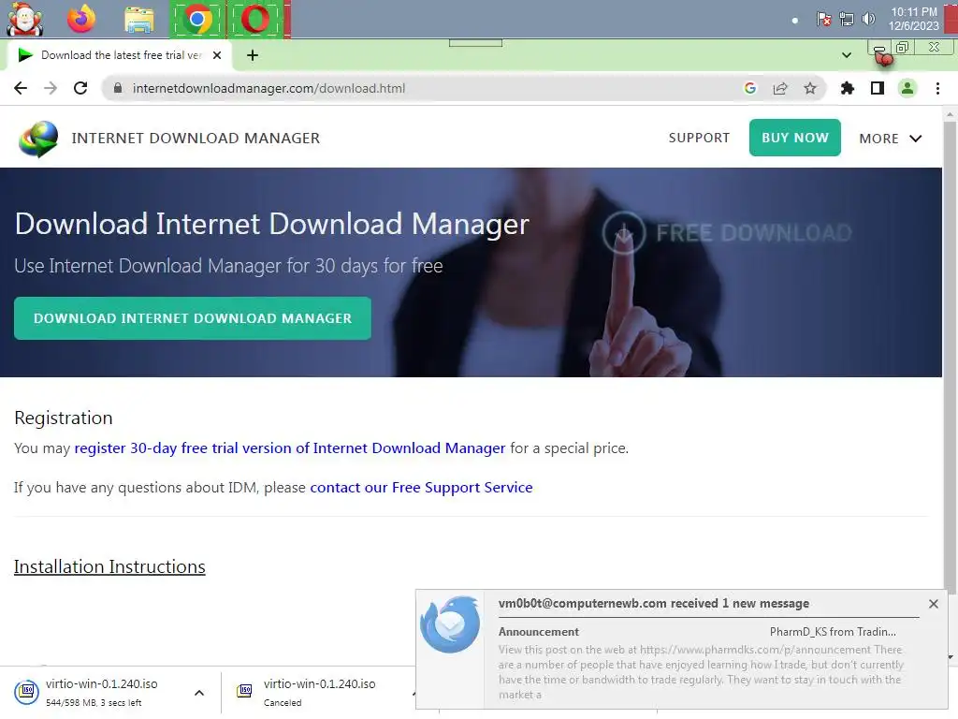Screen dimensions: 958x719
Task: Open a new browser tab
Action: coord(253,55)
